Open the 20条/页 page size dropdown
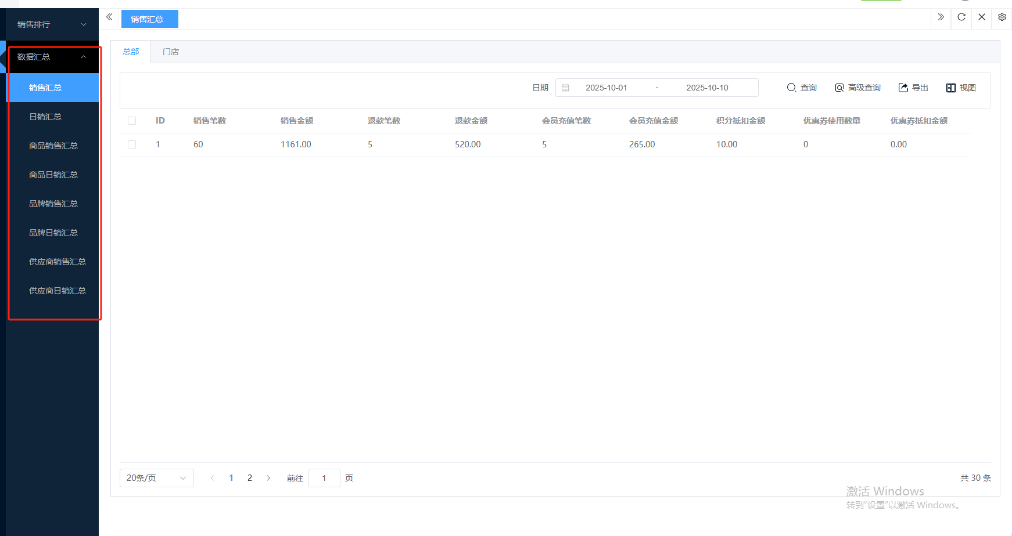Viewport: 1012px width, 536px height. (x=156, y=478)
